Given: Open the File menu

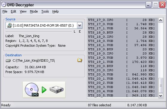Looking at the screenshot, I should coord(5,11).
